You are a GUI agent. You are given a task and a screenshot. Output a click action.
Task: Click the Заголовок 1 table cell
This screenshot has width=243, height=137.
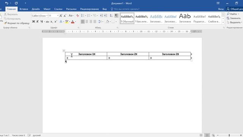86,54
